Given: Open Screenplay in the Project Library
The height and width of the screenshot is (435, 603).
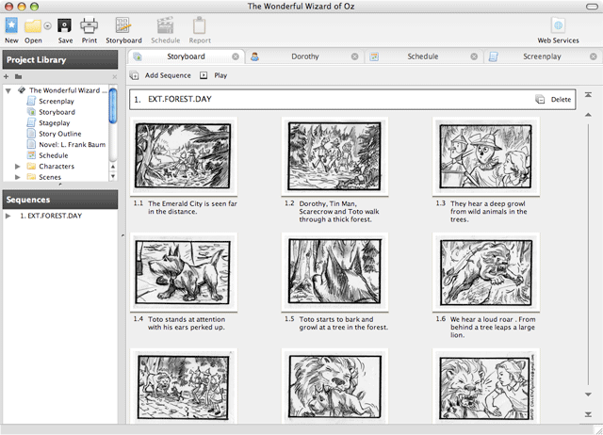Looking at the screenshot, I should point(57,101).
